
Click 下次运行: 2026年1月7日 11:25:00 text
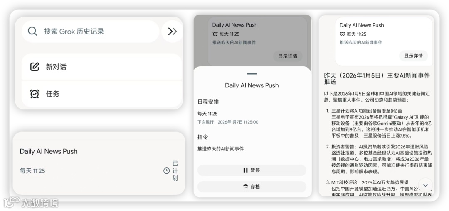click(228, 122)
